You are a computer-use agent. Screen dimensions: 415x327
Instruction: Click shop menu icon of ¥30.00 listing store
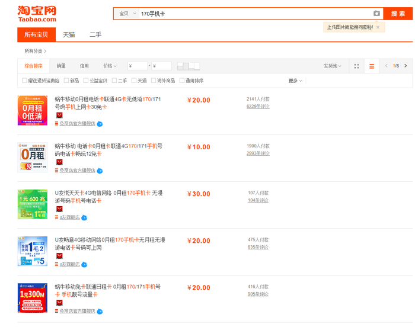point(56,217)
